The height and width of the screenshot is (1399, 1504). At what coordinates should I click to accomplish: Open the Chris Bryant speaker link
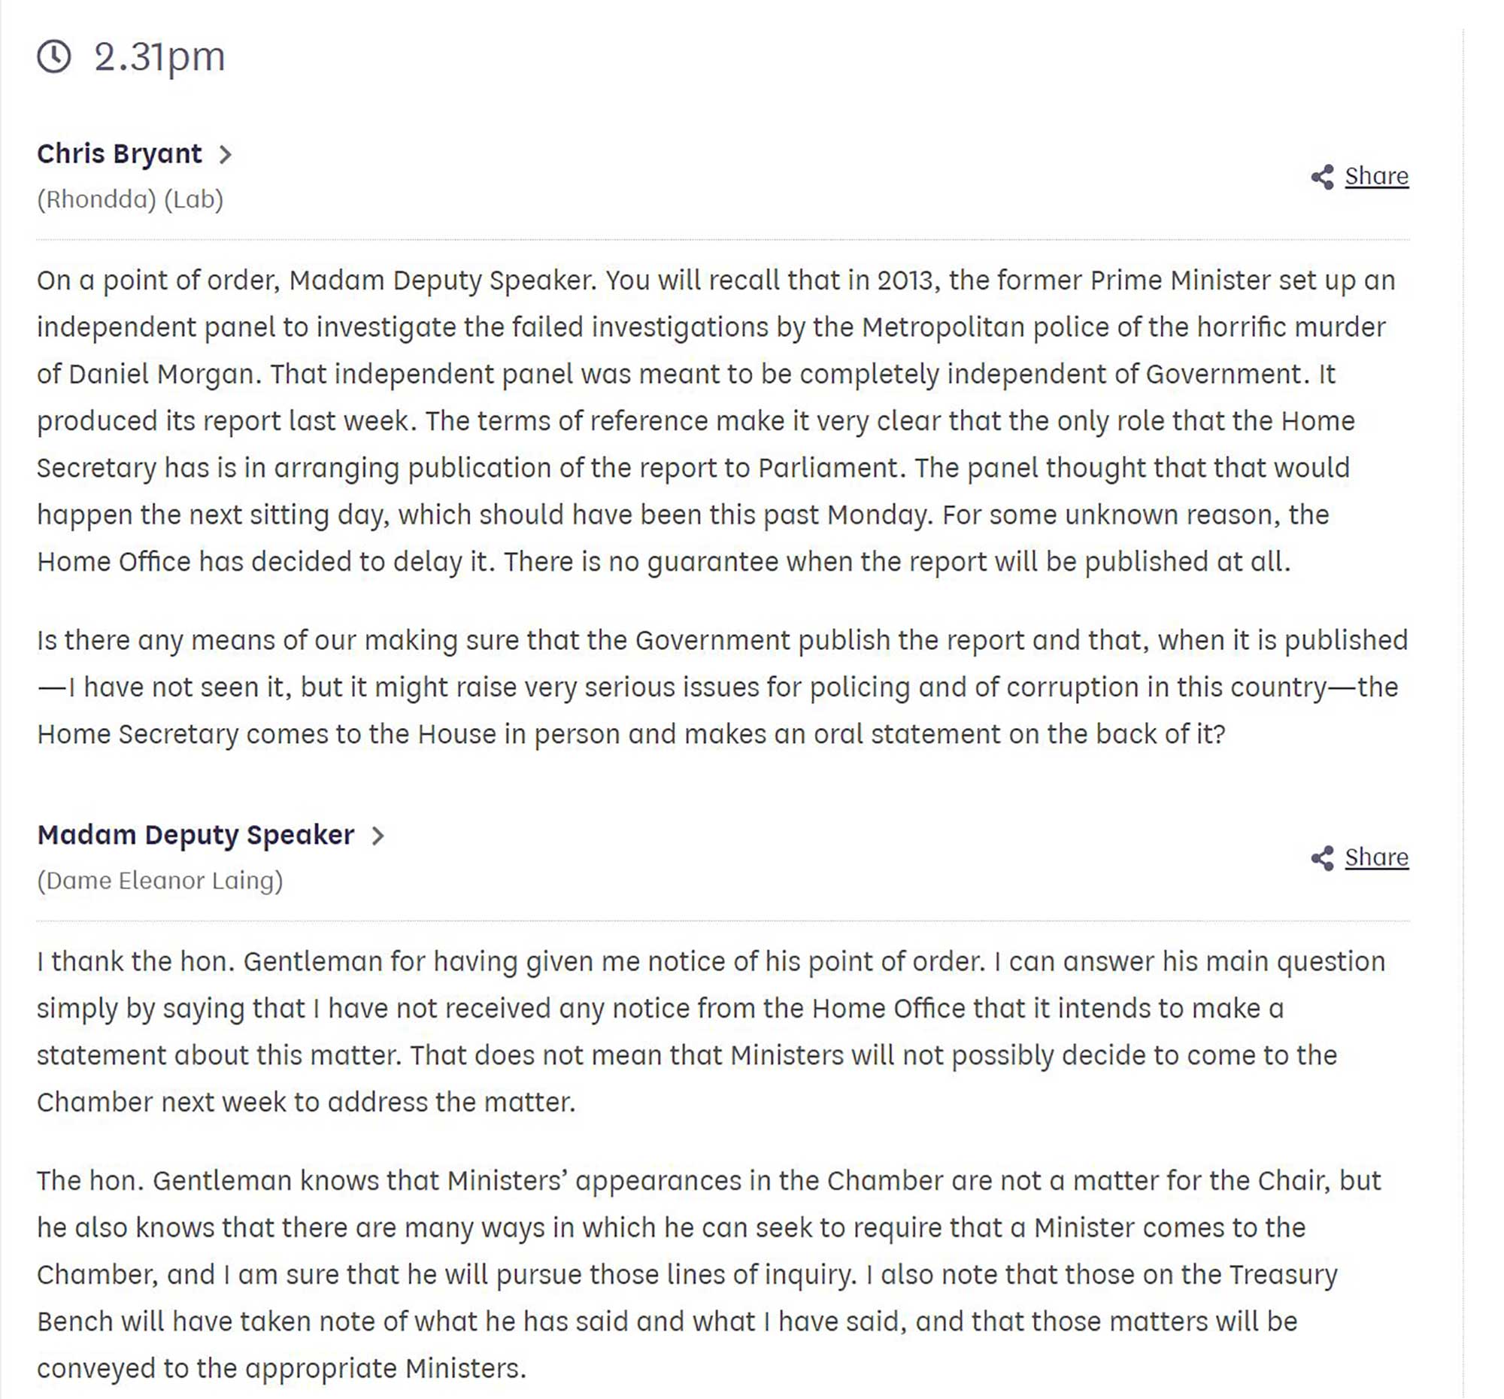119,154
